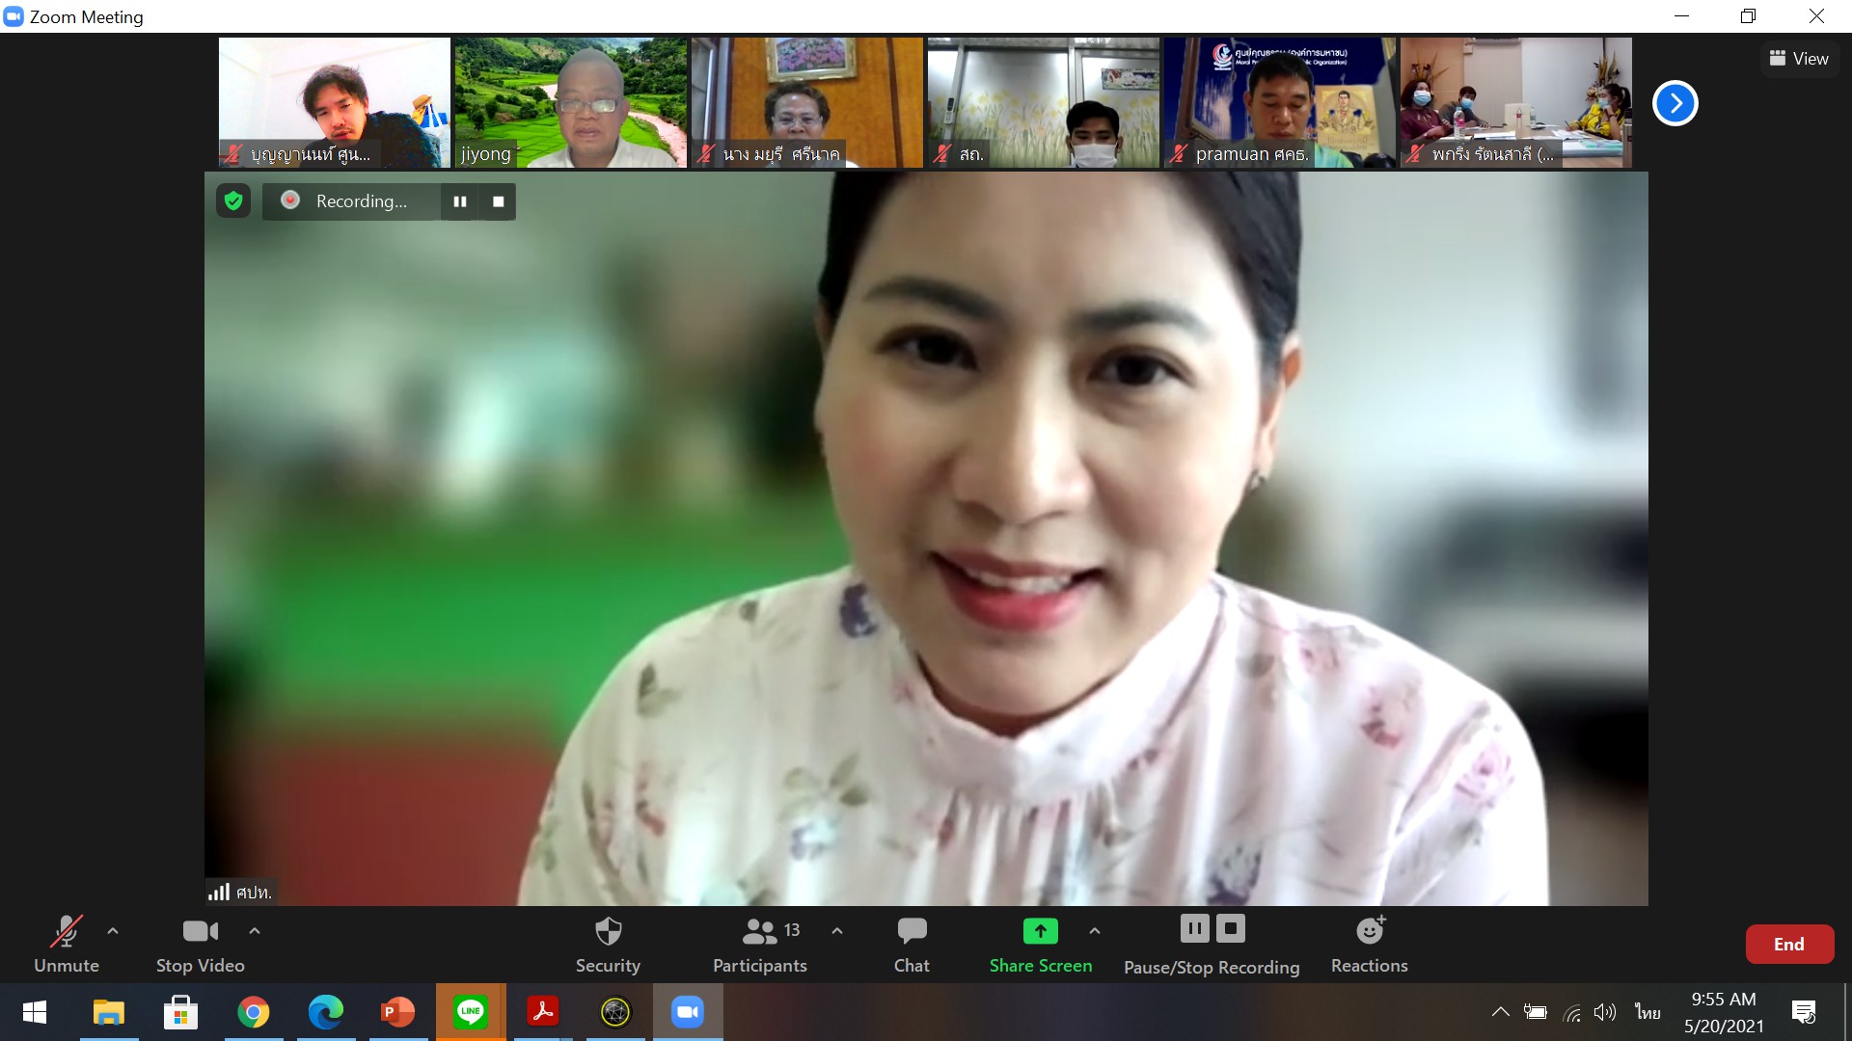Open the View layout menu
Image resolution: width=1852 pixels, height=1041 pixels.
[x=1799, y=59]
